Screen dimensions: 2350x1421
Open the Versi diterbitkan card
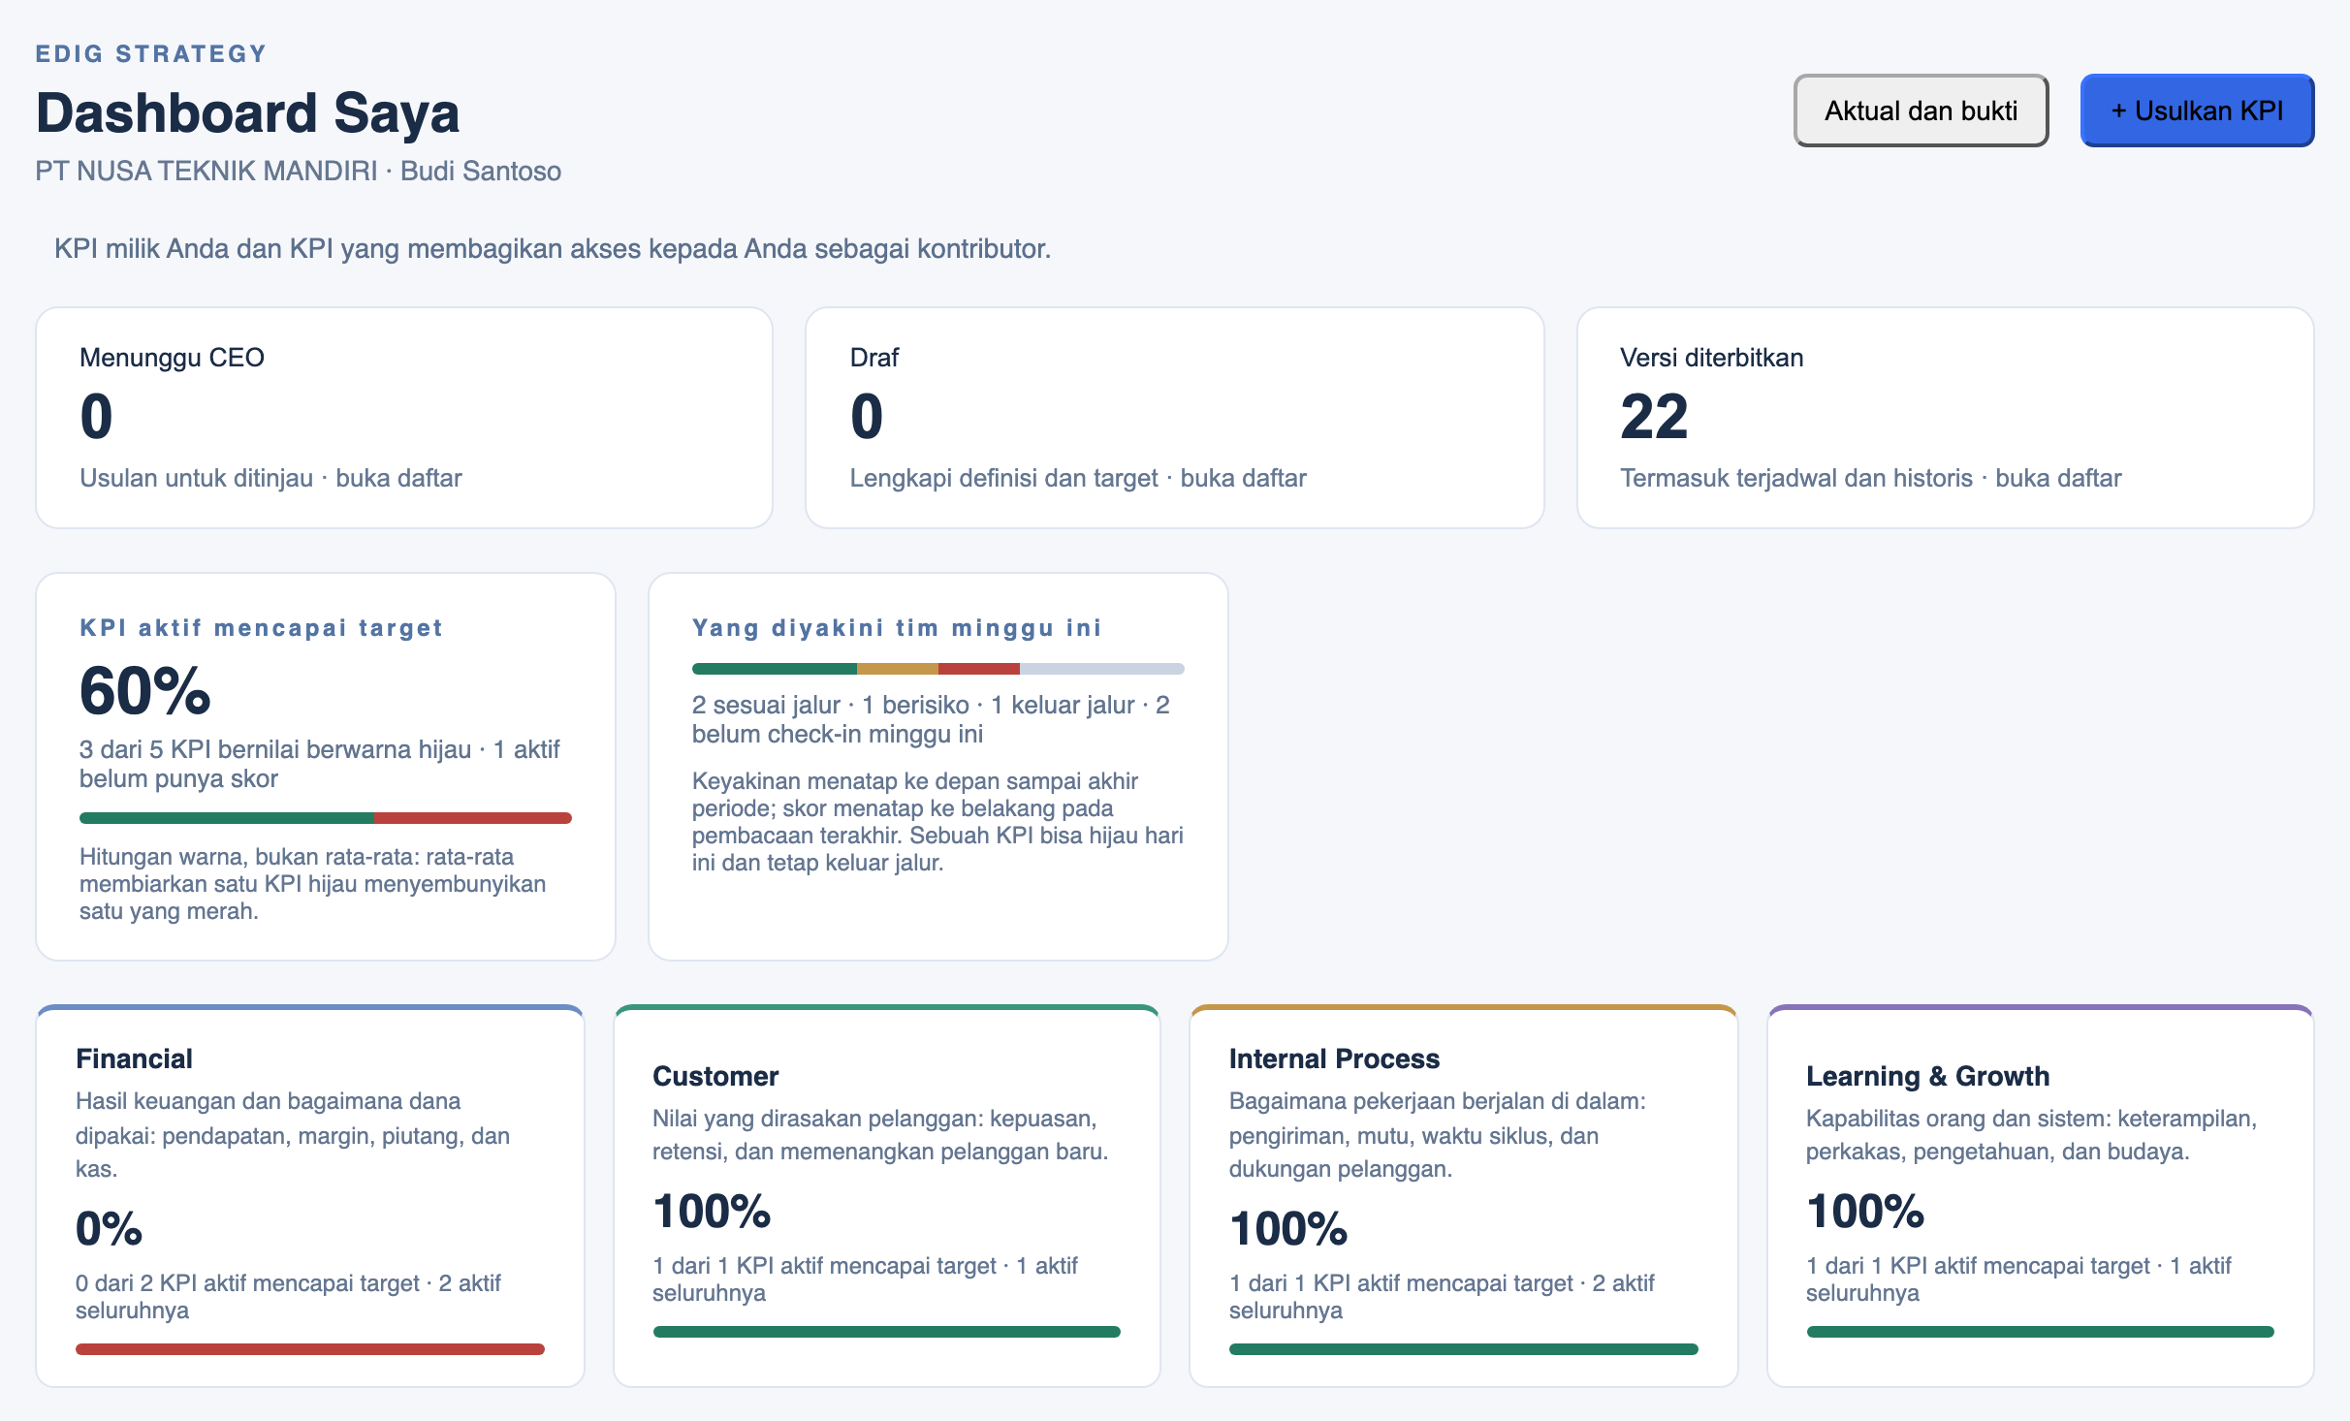click(x=1945, y=418)
